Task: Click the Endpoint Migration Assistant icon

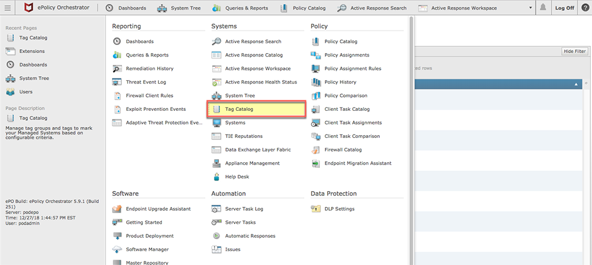Action: click(x=315, y=163)
